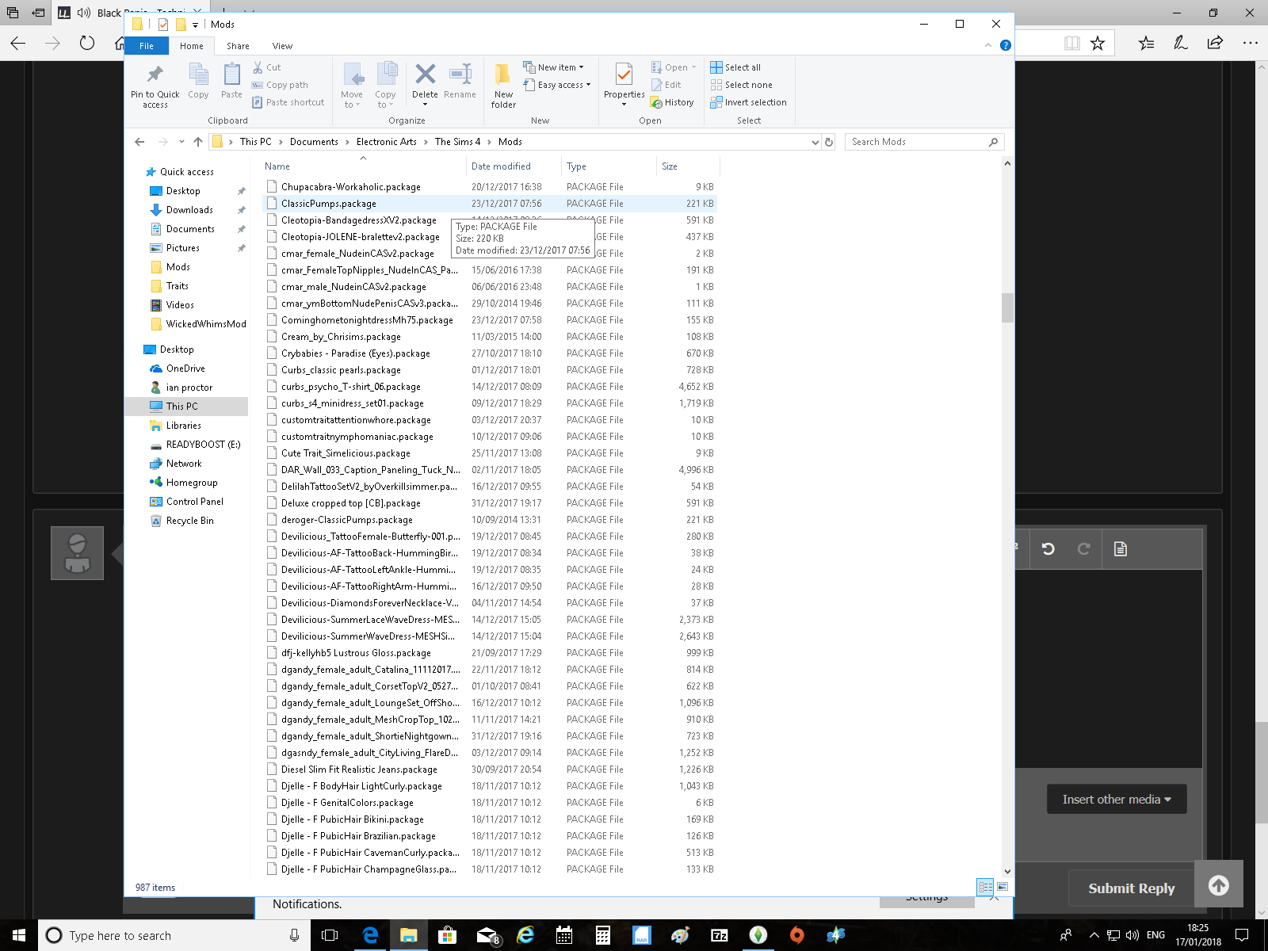Go back in Explorer navigation

(x=139, y=142)
